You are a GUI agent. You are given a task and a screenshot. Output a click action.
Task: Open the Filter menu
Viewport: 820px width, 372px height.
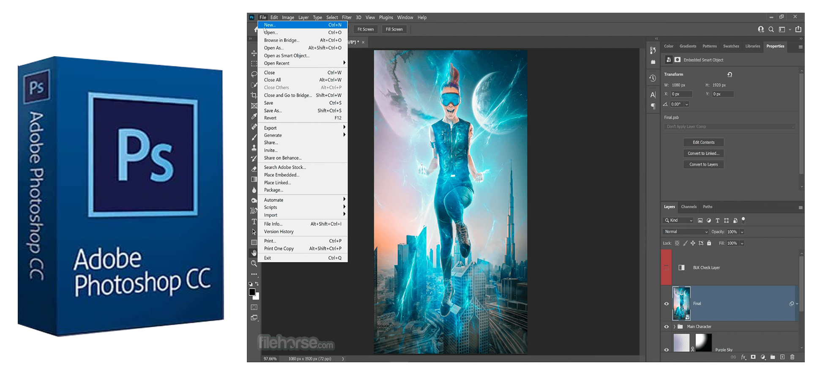click(x=347, y=17)
